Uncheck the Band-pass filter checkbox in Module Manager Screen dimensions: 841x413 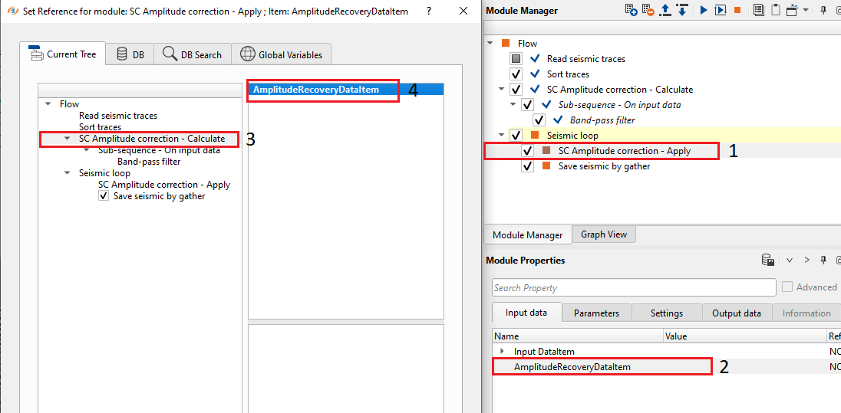(539, 120)
